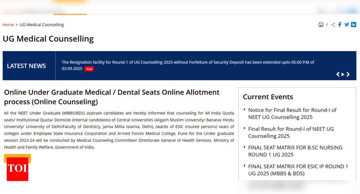The width and height of the screenshot is (360, 194).
Task: Show previous latest news item
Action: tap(338, 75)
